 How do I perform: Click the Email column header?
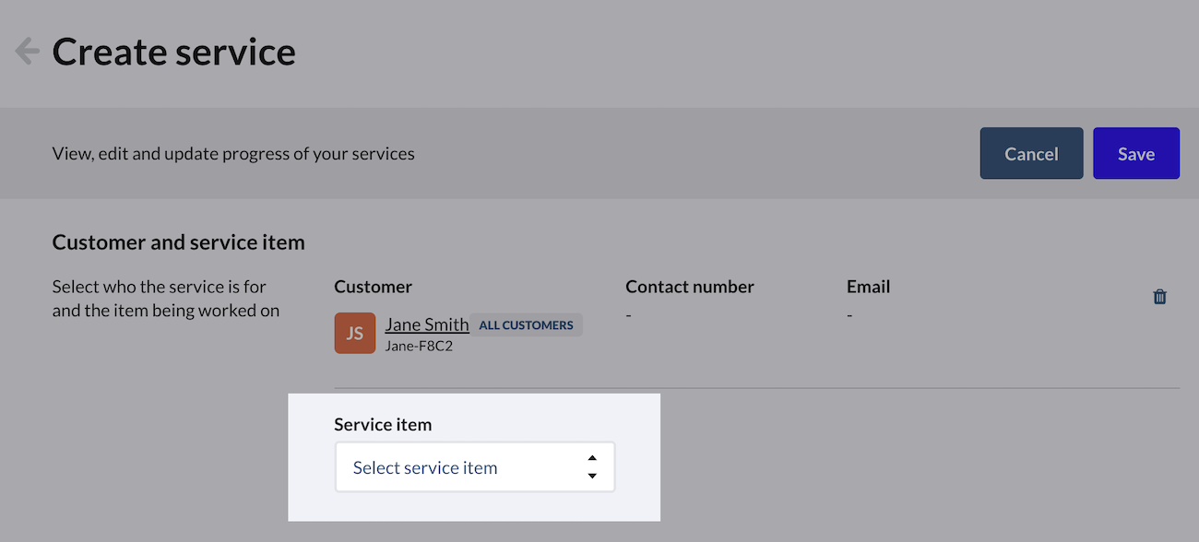868,287
